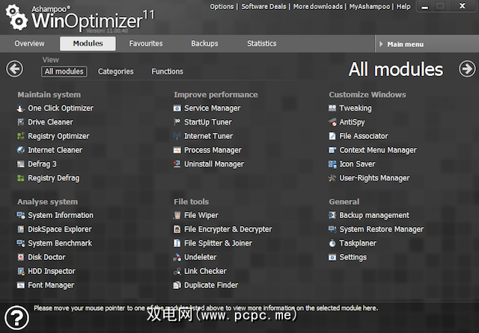This screenshot has height=333, width=479.
Task: Click the Context Menu Manager icon
Action: pos(332,150)
